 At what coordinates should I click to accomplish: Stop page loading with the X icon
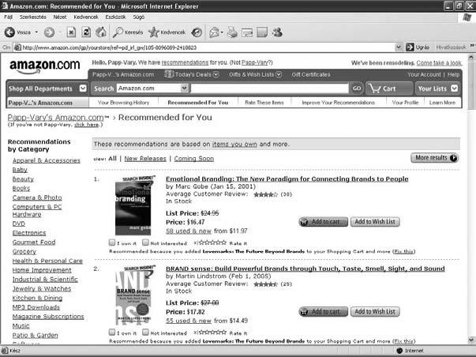71,32
